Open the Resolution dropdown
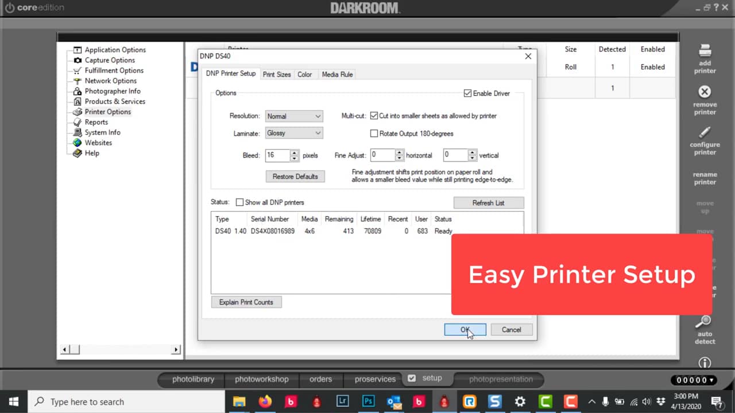Image resolution: width=735 pixels, height=413 pixels. 294,116
